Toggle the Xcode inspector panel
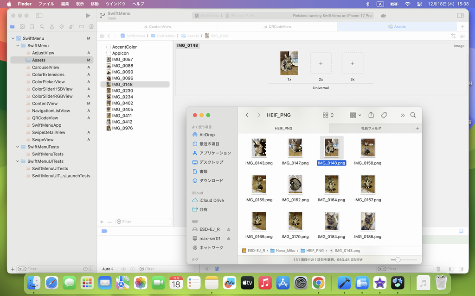 click(x=460, y=15)
